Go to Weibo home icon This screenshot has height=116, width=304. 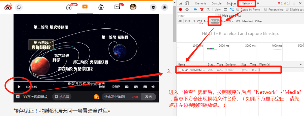coord(69,7)
